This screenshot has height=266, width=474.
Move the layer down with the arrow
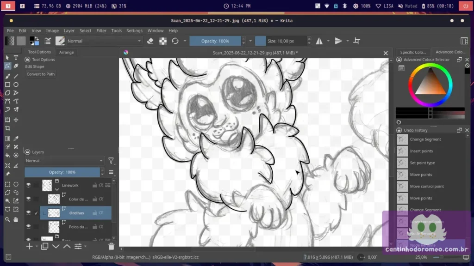56,247
